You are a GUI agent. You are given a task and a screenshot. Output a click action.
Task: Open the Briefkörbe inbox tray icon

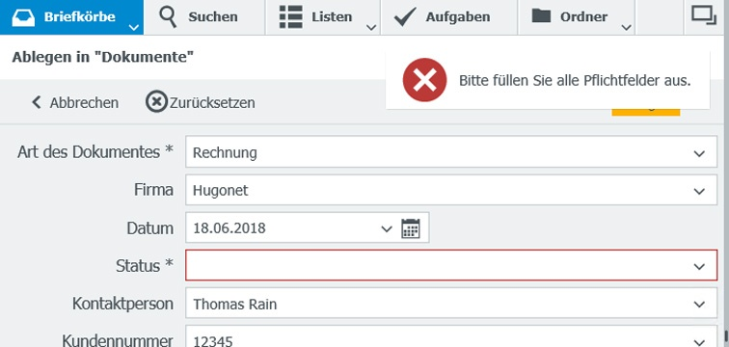[x=23, y=17]
